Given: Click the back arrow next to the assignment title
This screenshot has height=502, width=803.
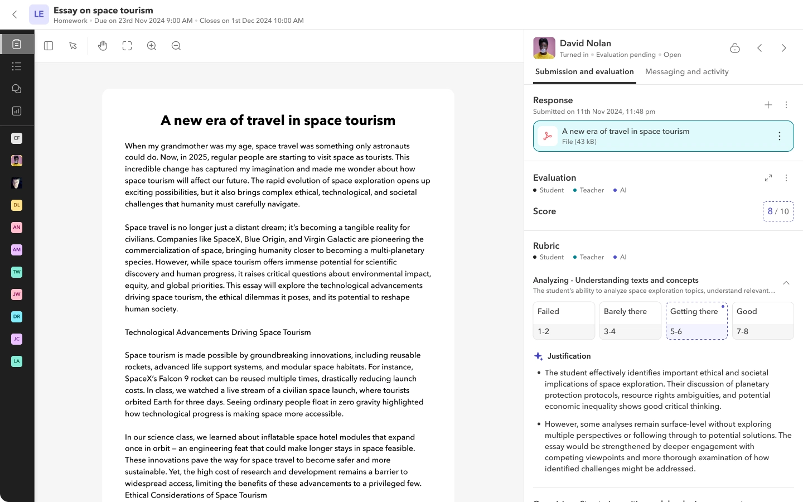Looking at the screenshot, I should pyautogui.click(x=15, y=15).
